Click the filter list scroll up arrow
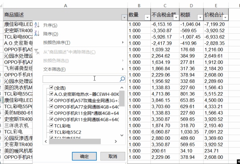This screenshot has width=240, height=164. [122, 88]
